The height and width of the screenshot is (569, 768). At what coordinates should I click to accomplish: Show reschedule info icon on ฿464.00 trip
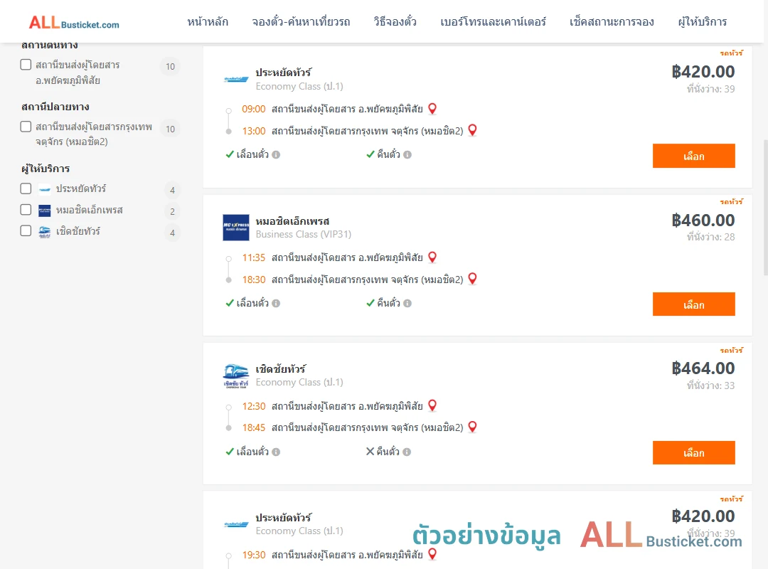click(276, 452)
